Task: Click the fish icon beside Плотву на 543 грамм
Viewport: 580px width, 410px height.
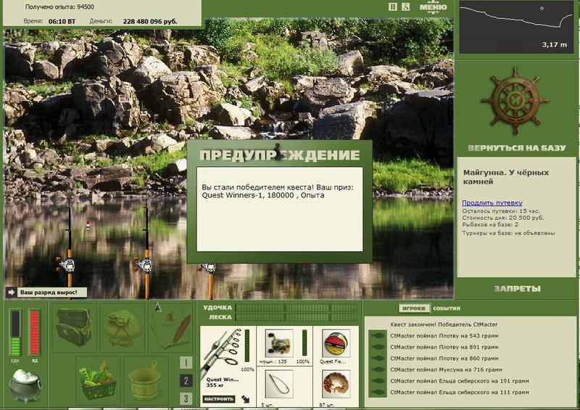Action: tap(378, 336)
